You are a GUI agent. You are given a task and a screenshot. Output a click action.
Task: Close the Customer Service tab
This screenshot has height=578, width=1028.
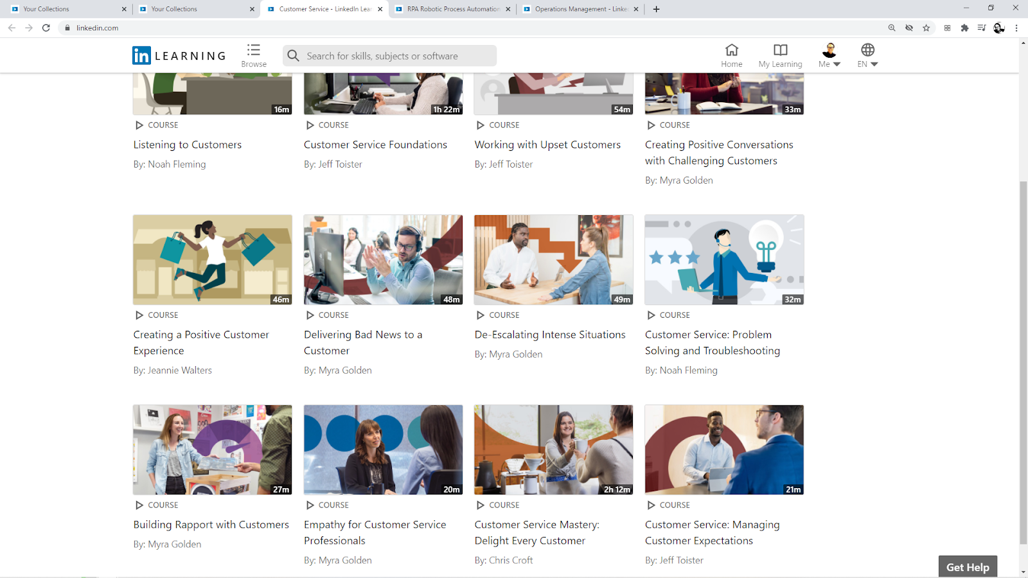(x=380, y=9)
